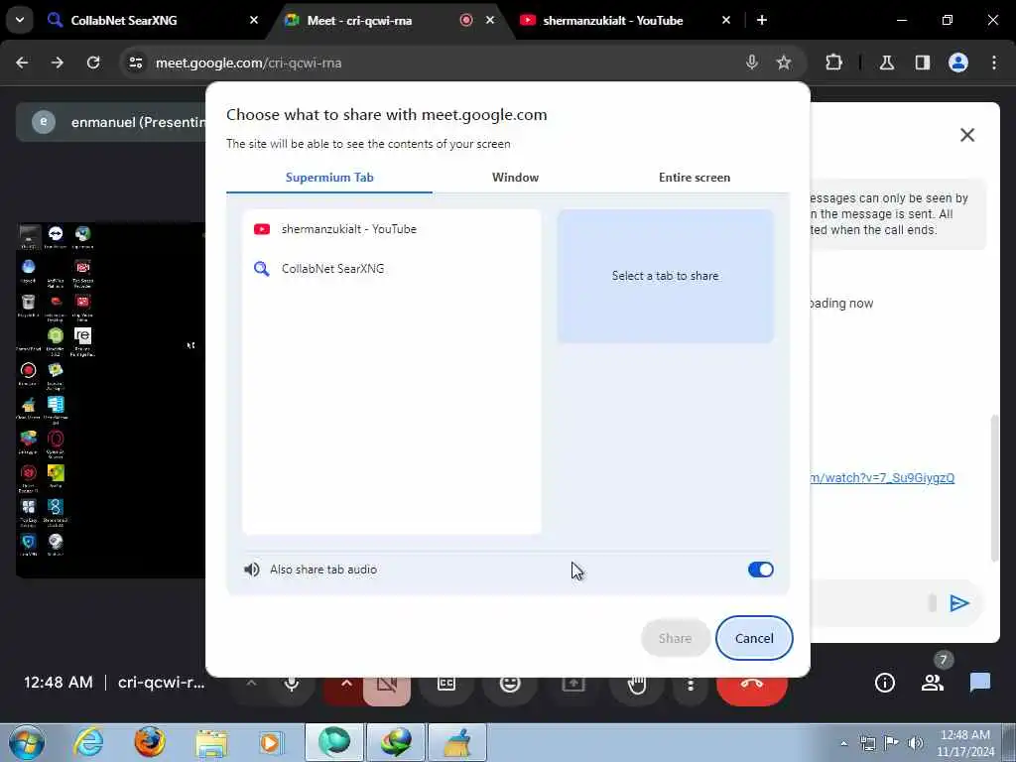Click the microphone permission icon in address bar
1016x762 pixels.
coord(752,63)
